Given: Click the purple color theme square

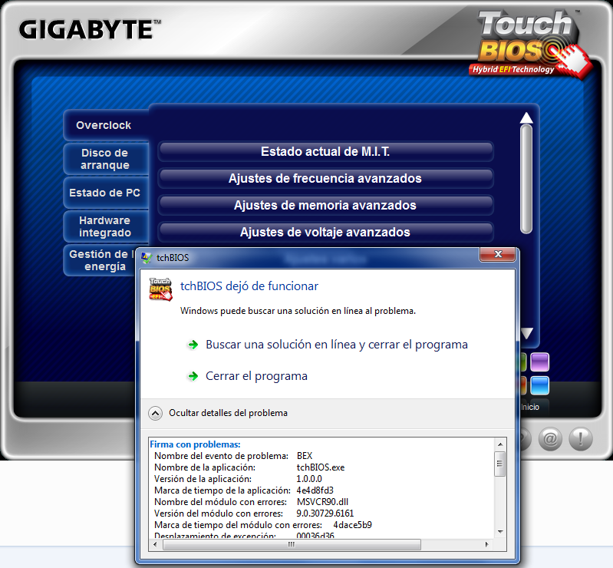Looking at the screenshot, I should coord(540,362).
